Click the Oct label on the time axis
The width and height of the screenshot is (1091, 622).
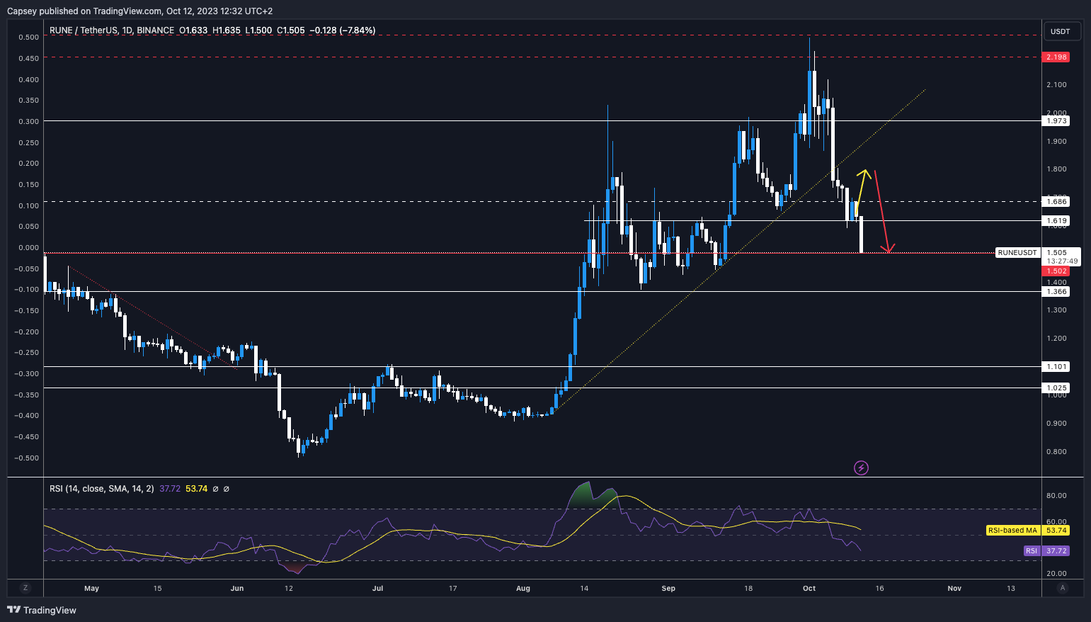point(809,588)
